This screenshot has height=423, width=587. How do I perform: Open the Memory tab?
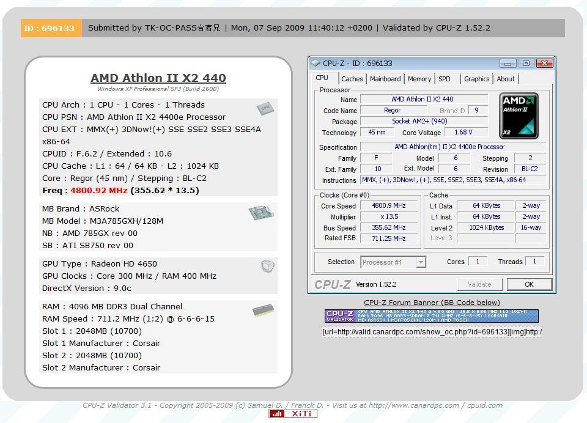coord(419,79)
